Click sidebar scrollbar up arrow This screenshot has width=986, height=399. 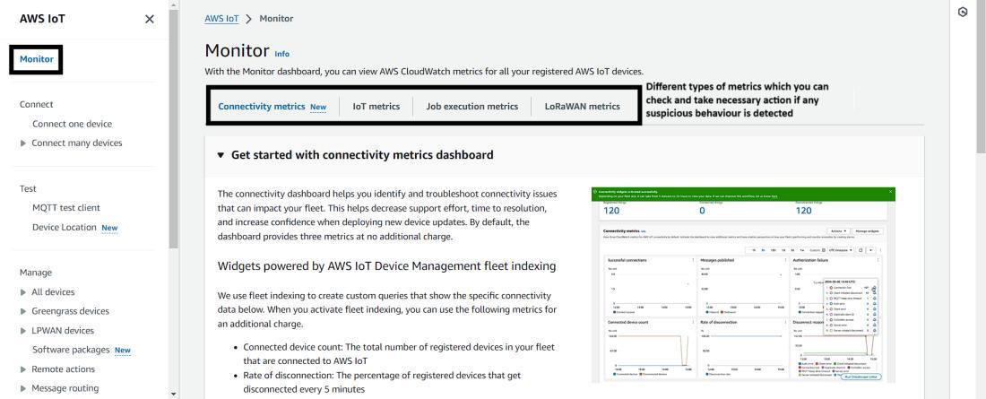click(174, 4)
